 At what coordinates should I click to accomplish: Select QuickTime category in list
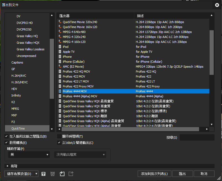tap(27, 128)
